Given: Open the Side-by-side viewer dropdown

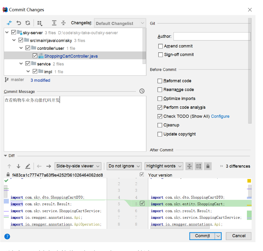Looking at the screenshot, I should (x=78, y=166).
